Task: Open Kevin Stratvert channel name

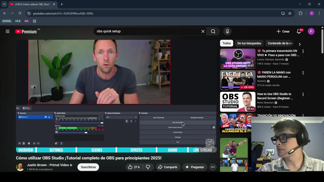Action: click(265, 103)
